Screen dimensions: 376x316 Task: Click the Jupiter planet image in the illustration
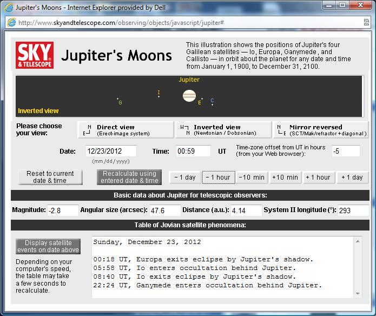pyautogui.click(x=189, y=96)
